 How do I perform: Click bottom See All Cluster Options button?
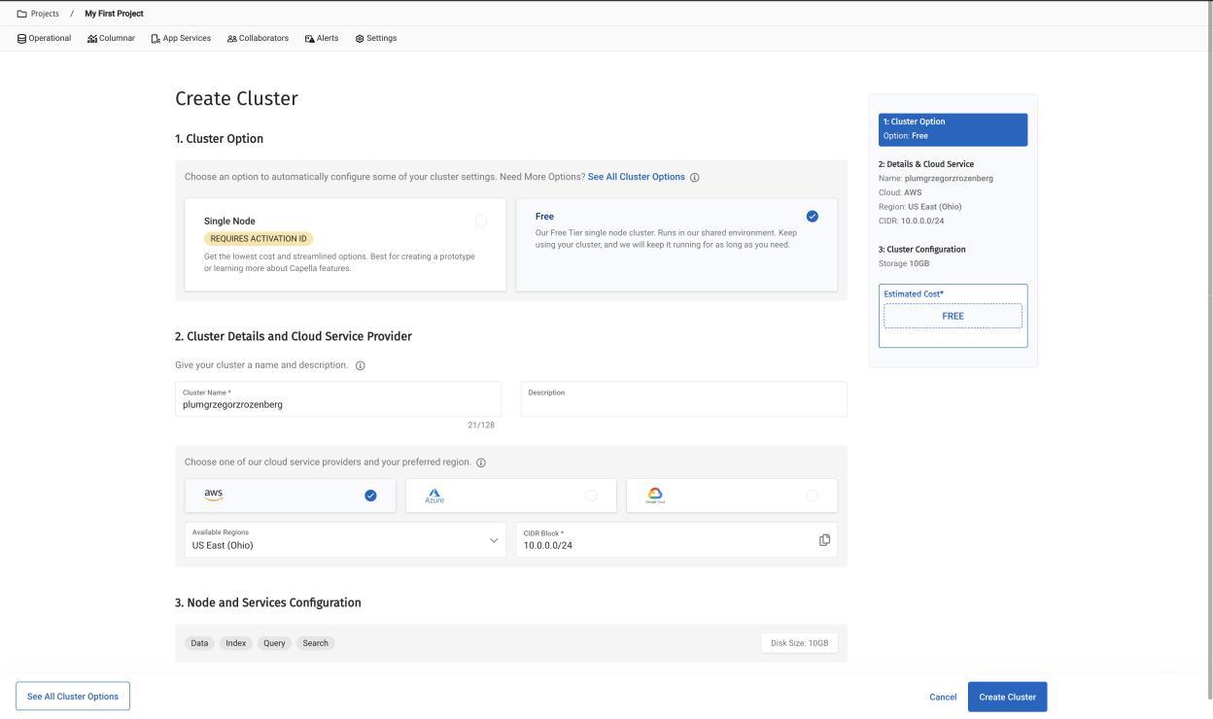point(73,697)
